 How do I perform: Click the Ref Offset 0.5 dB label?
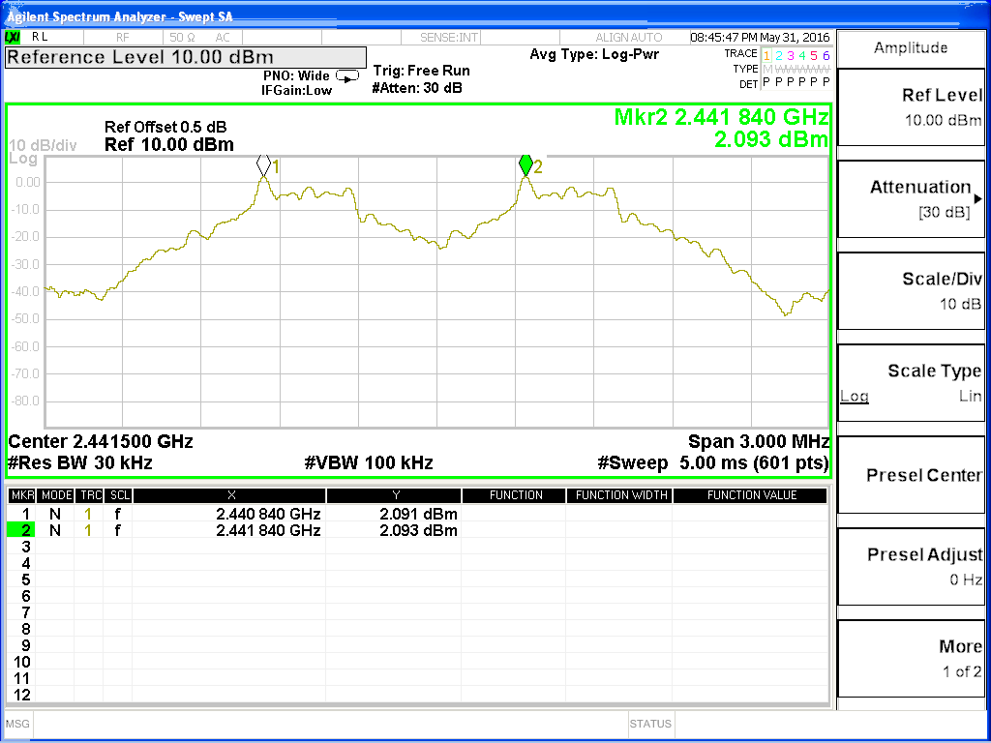[x=165, y=128]
